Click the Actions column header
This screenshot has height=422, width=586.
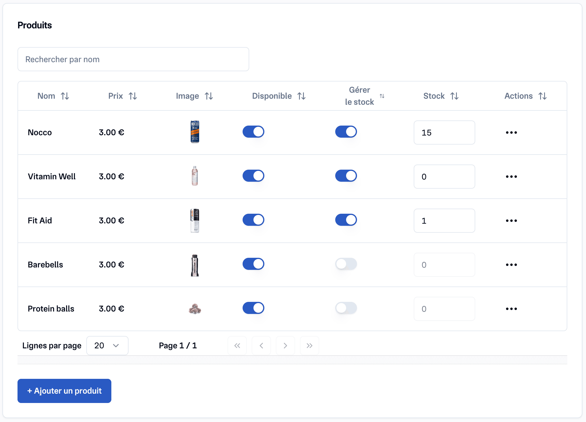point(518,96)
